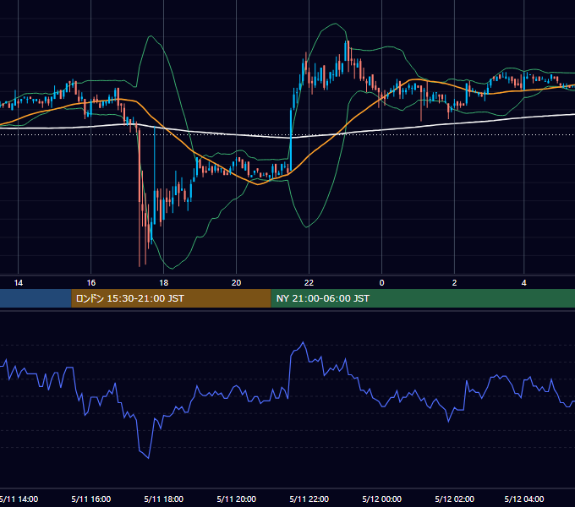Click the '5/11 18:00' label on indicator axis

(x=163, y=499)
